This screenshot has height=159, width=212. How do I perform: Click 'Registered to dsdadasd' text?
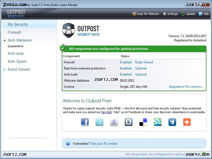click(190, 40)
